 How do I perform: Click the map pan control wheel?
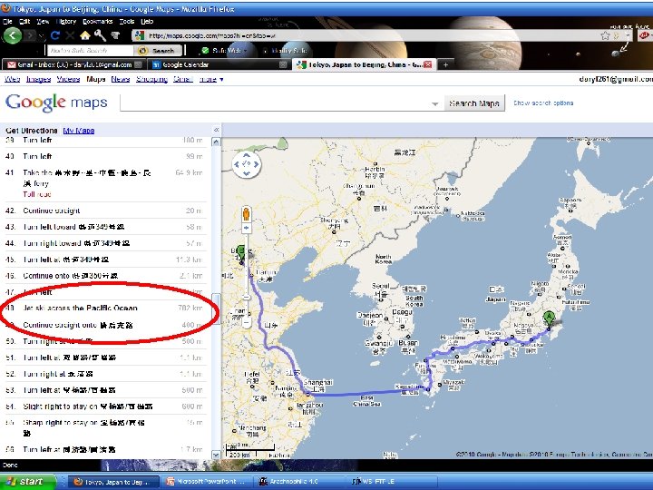click(246, 164)
